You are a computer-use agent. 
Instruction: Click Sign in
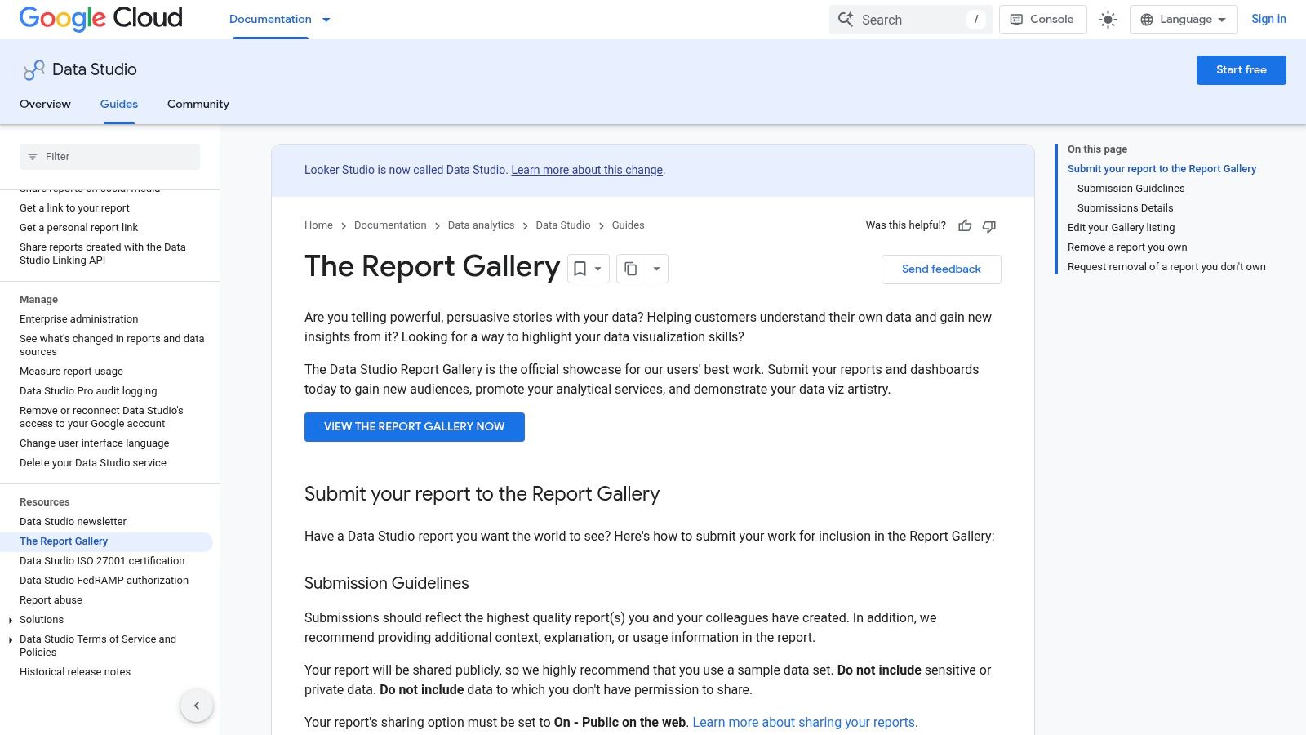point(1268,19)
